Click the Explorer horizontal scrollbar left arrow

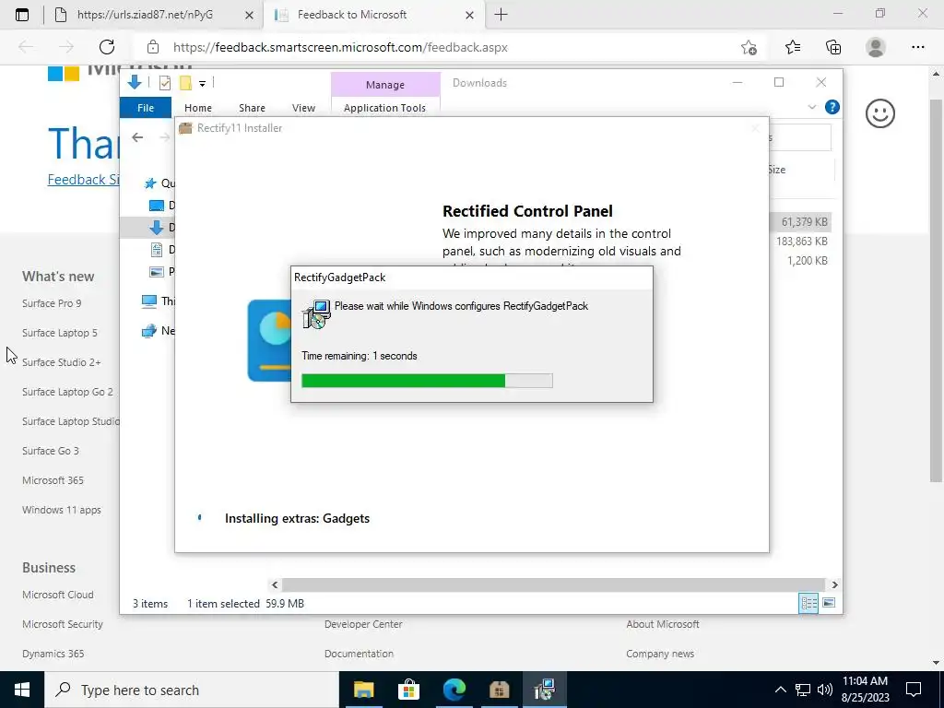tap(275, 584)
